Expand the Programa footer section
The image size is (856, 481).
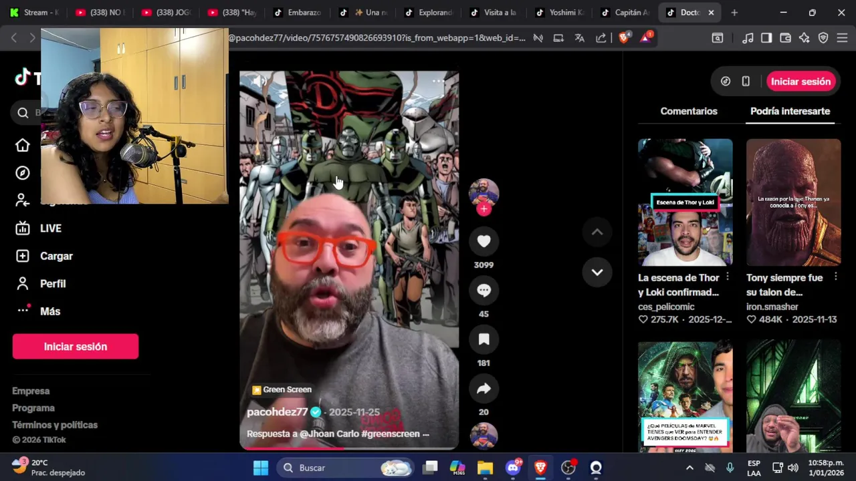click(33, 408)
